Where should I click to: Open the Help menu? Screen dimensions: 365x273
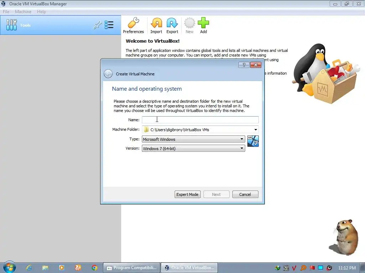click(x=41, y=12)
